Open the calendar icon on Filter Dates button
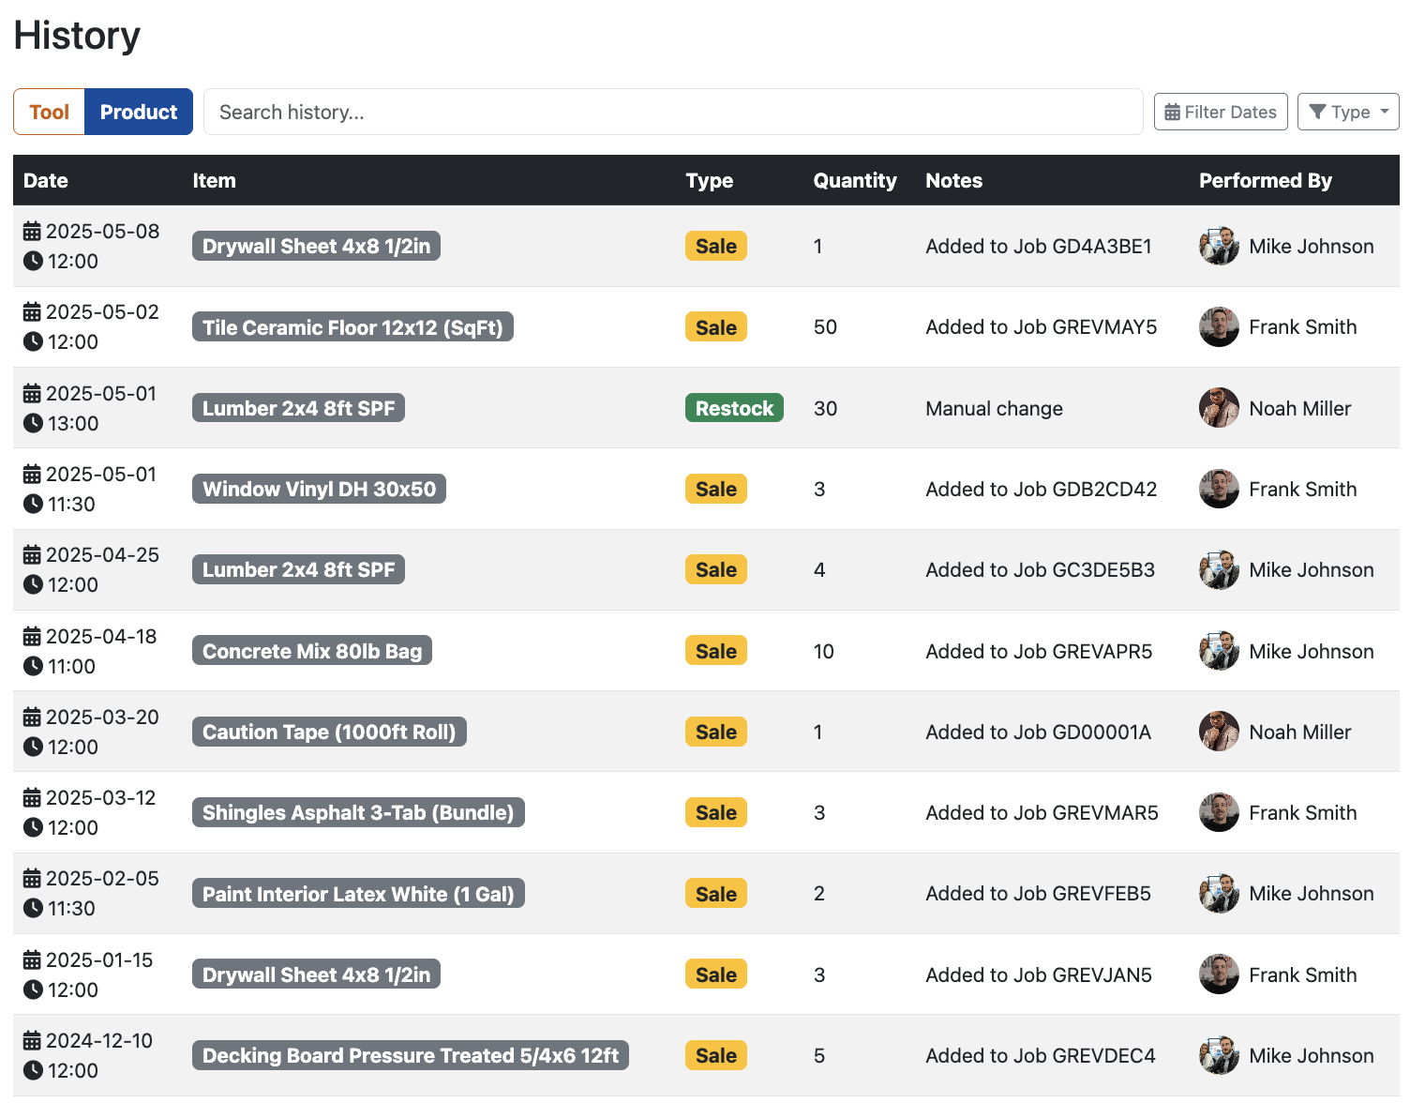 coord(1173,112)
